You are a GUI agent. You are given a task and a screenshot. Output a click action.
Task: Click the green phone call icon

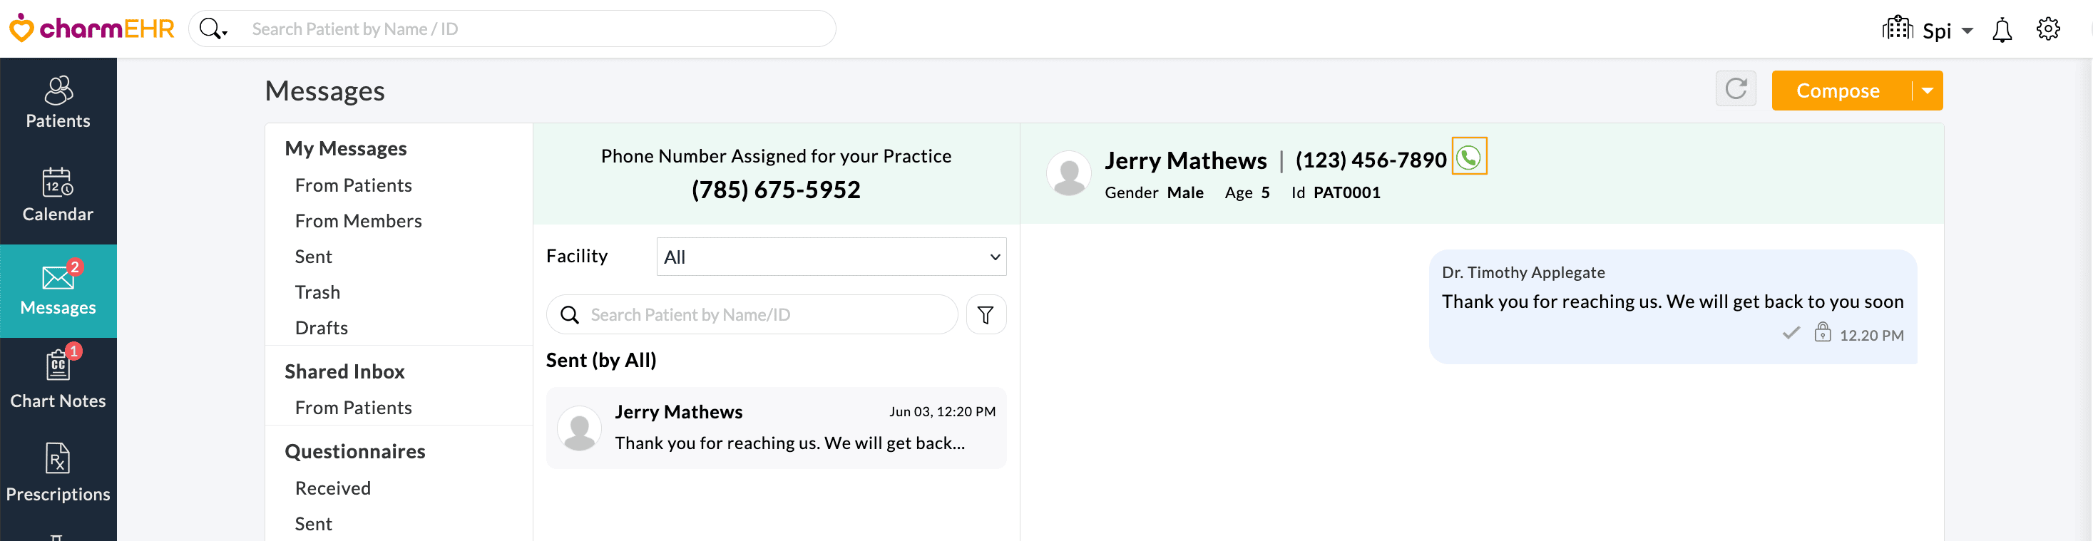1468,158
